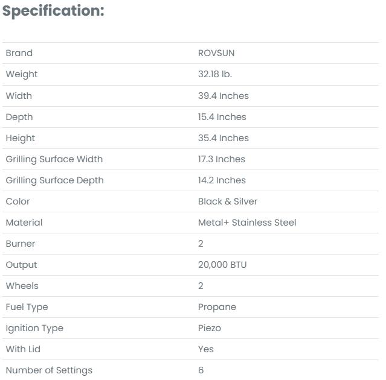Click the 35.4 Inches height value
This screenshot has width=386, height=380.
224,138
